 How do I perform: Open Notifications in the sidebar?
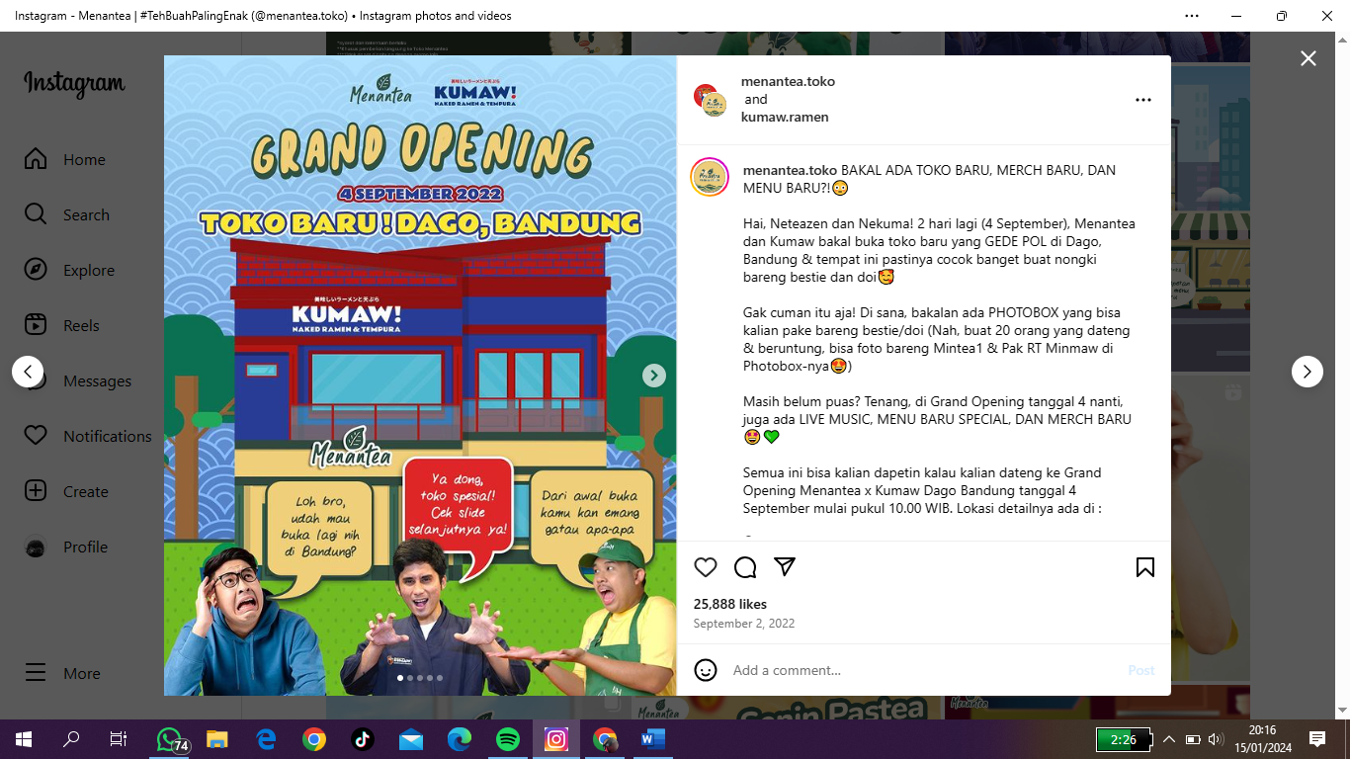(x=107, y=437)
